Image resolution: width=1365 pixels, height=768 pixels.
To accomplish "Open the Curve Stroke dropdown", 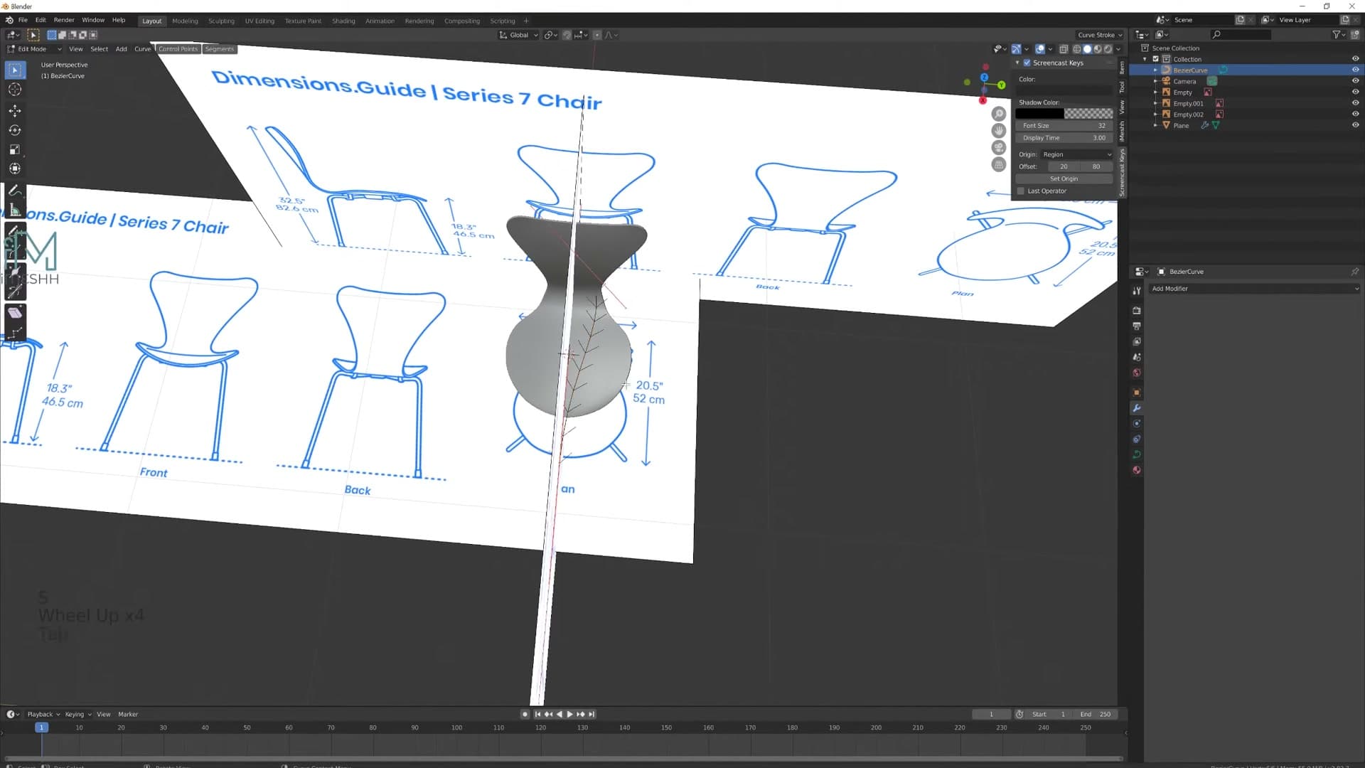I will click(1100, 35).
